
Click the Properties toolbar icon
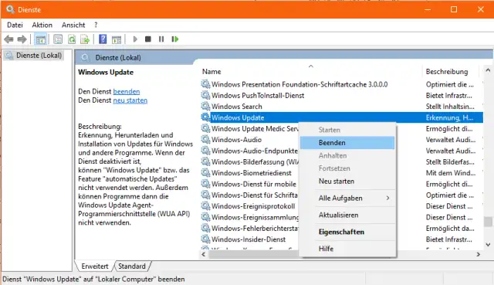58,39
